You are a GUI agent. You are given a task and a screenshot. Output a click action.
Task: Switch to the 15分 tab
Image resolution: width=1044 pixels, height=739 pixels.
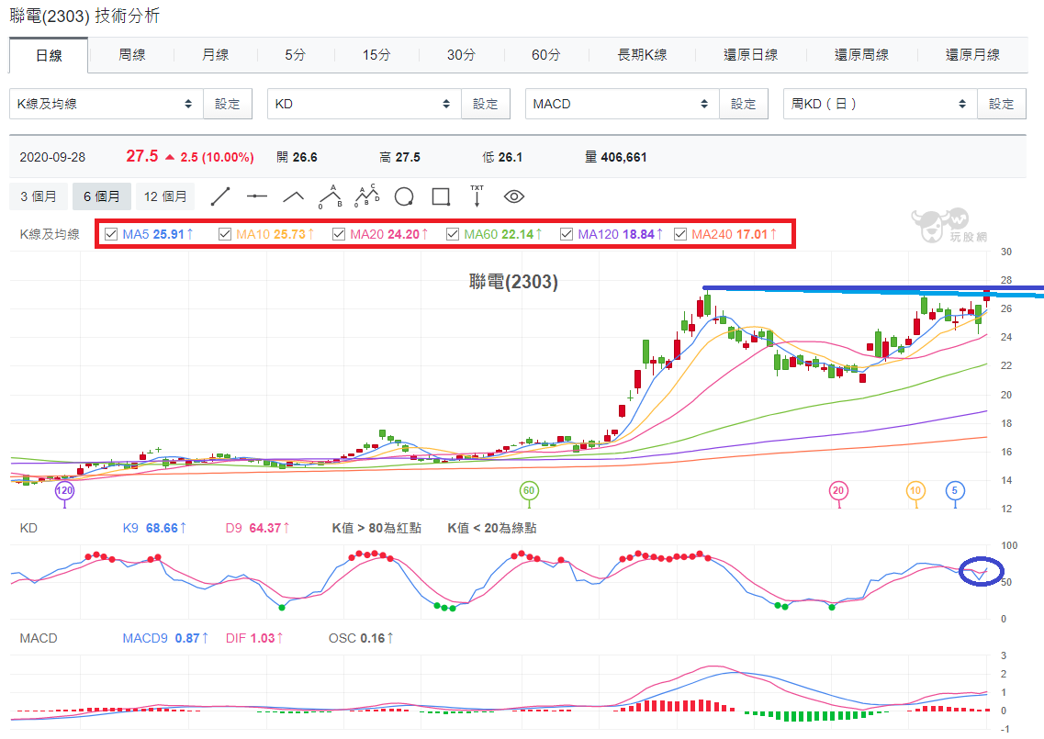[x=376, y=54]
